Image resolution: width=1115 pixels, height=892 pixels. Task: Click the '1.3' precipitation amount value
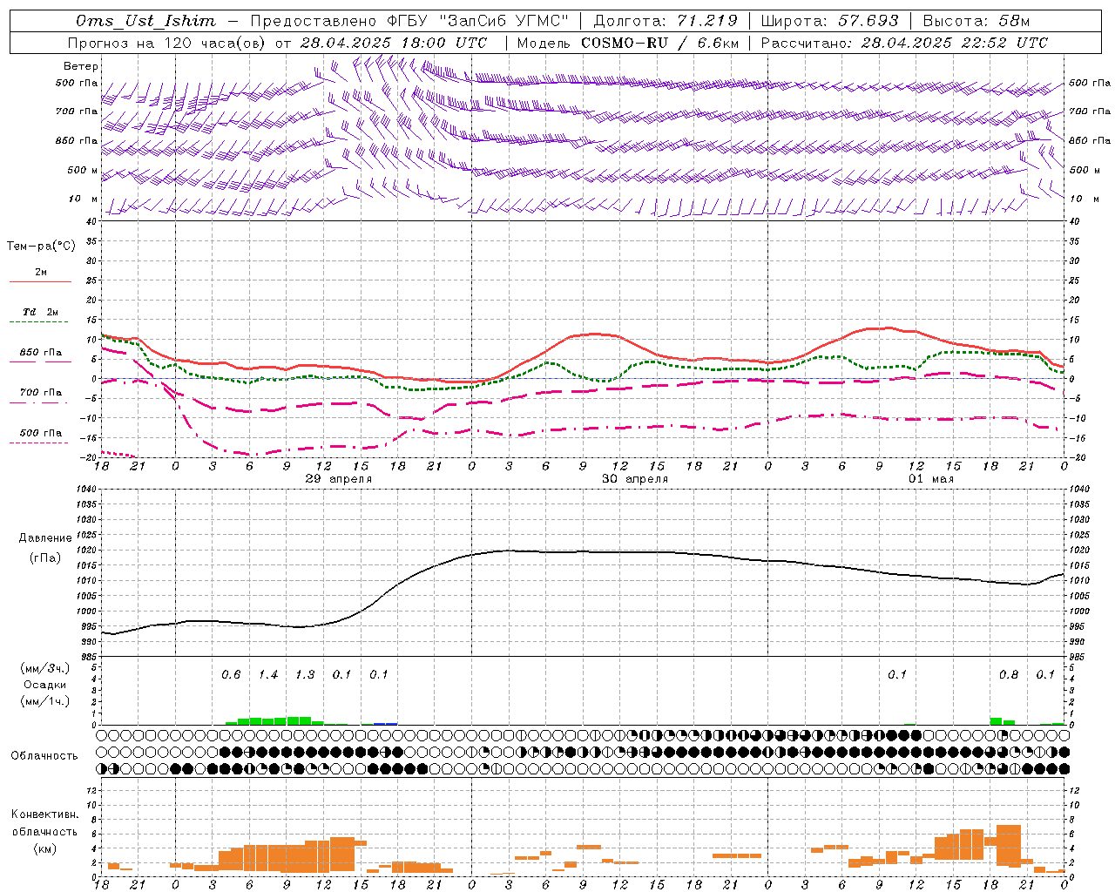click(305, 675)
